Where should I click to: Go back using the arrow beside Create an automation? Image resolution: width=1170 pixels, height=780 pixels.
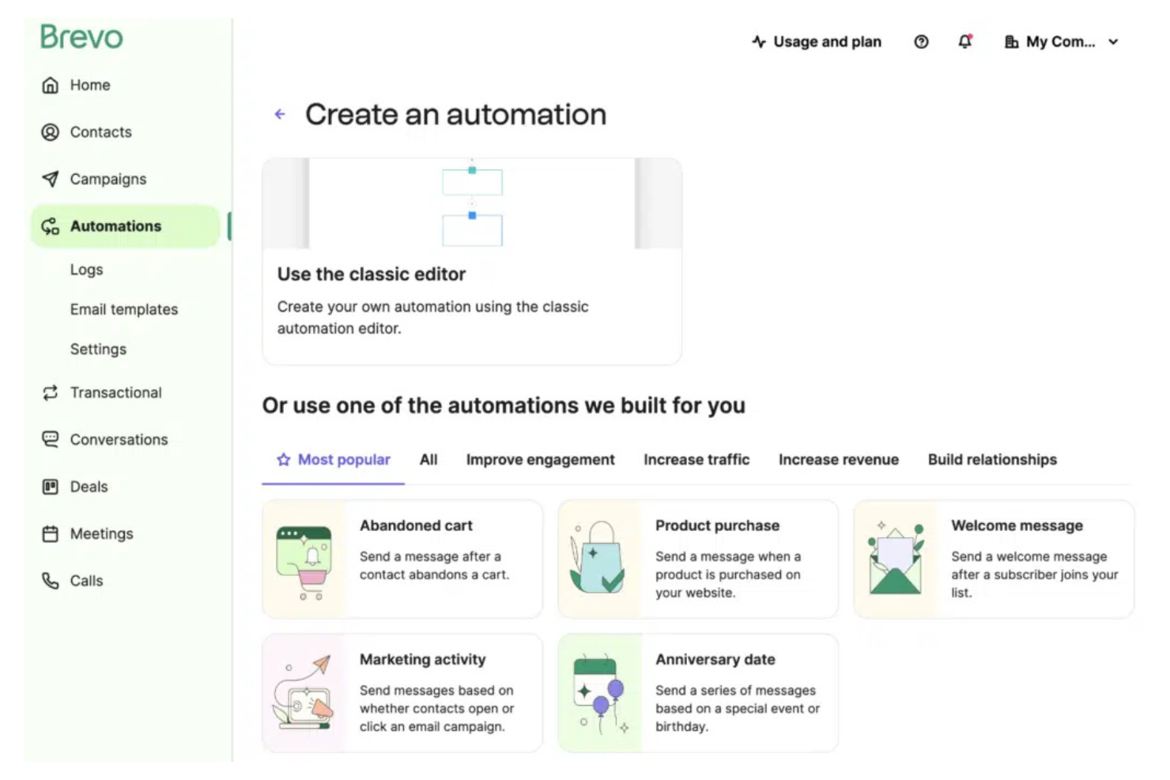click(x=279, y=115)
